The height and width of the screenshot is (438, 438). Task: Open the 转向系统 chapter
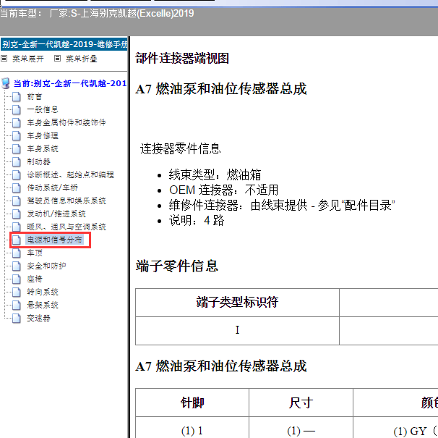pos(43,292)
